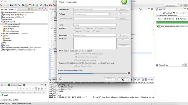This screenshot has height=105, width=188.
Task: Open Run toolbar dropdown arrow
Action: [43, 5]
